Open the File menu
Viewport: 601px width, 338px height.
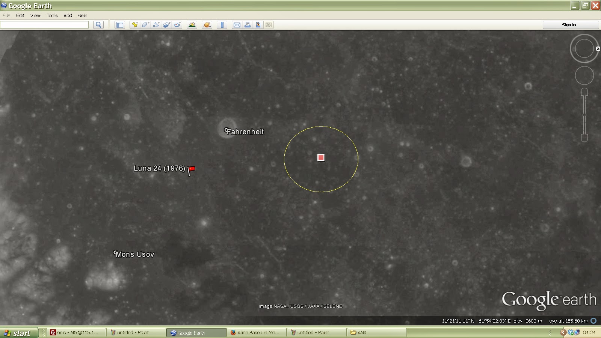coord(6,15)
